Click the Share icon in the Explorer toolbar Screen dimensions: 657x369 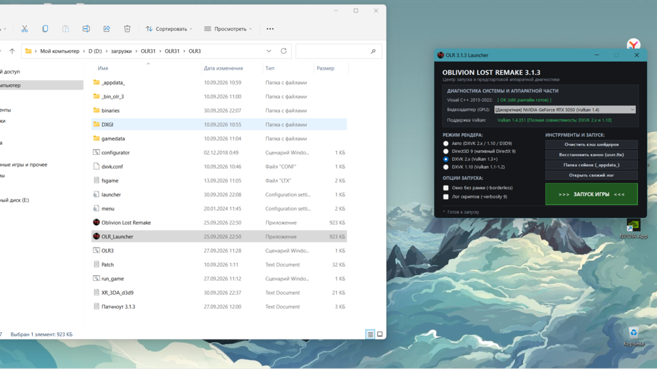(x=107, y=29)
